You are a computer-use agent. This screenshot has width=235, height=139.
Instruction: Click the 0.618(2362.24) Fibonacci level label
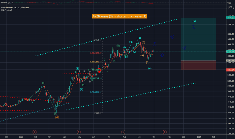coord(96,78)
